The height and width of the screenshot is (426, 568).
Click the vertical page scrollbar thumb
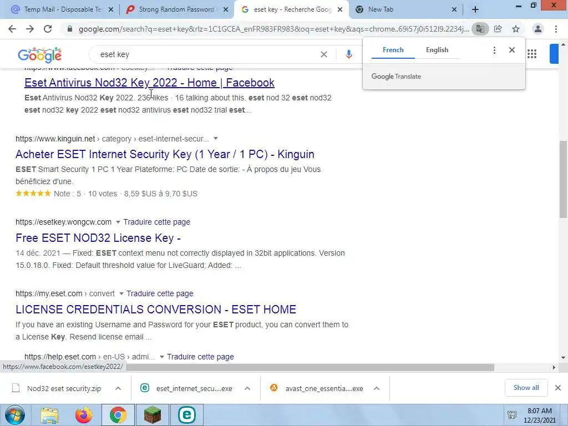(563, 179)
